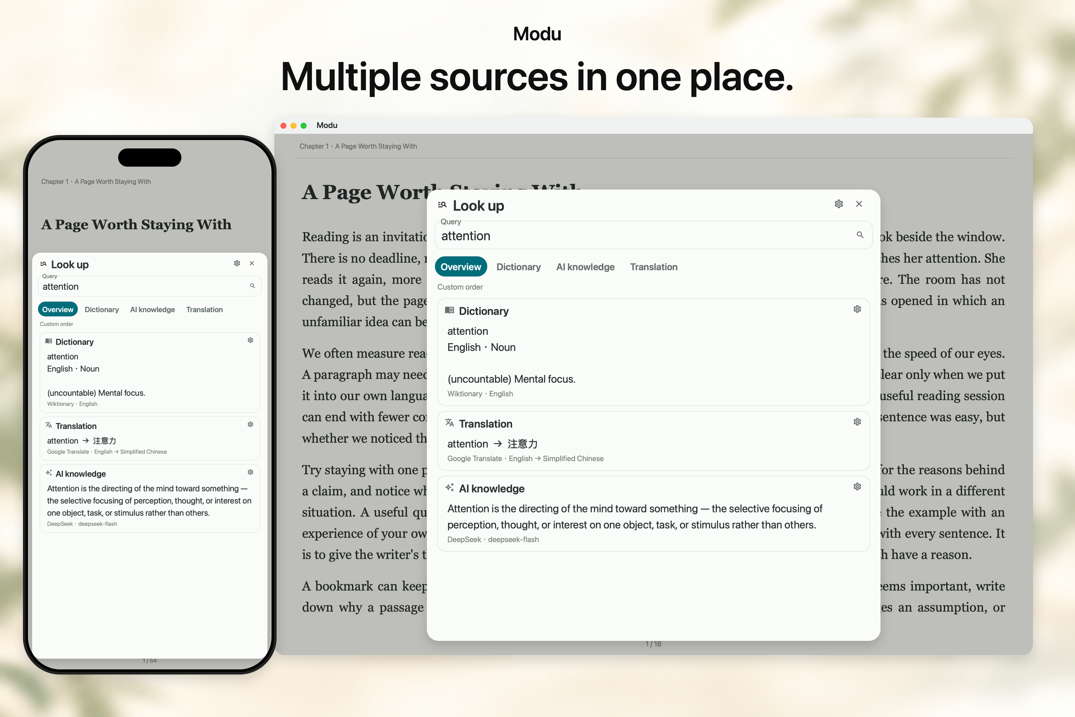Click Look up list-search icon in desktop panel
This screenshot has height=717, width=1075.
(x=442, y=205)
